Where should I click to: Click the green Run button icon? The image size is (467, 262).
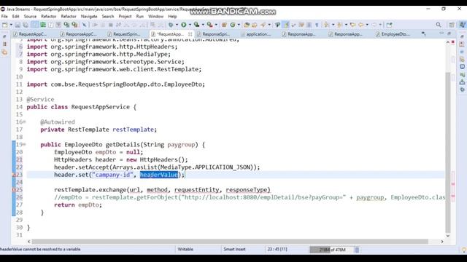tap(183, 25)
